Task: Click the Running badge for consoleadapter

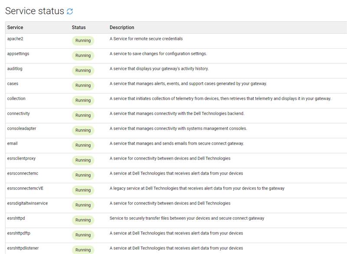Action: [x=83, y=130]
